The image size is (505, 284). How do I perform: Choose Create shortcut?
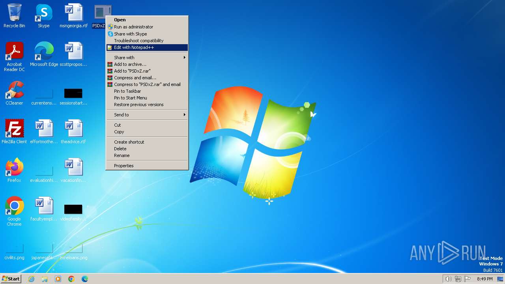point(147,142)
